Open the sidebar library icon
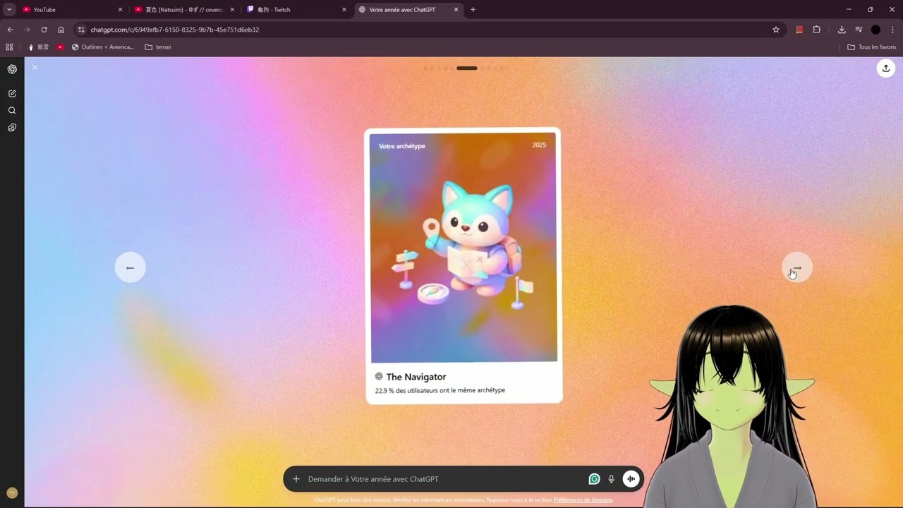 tap(12, 128)
